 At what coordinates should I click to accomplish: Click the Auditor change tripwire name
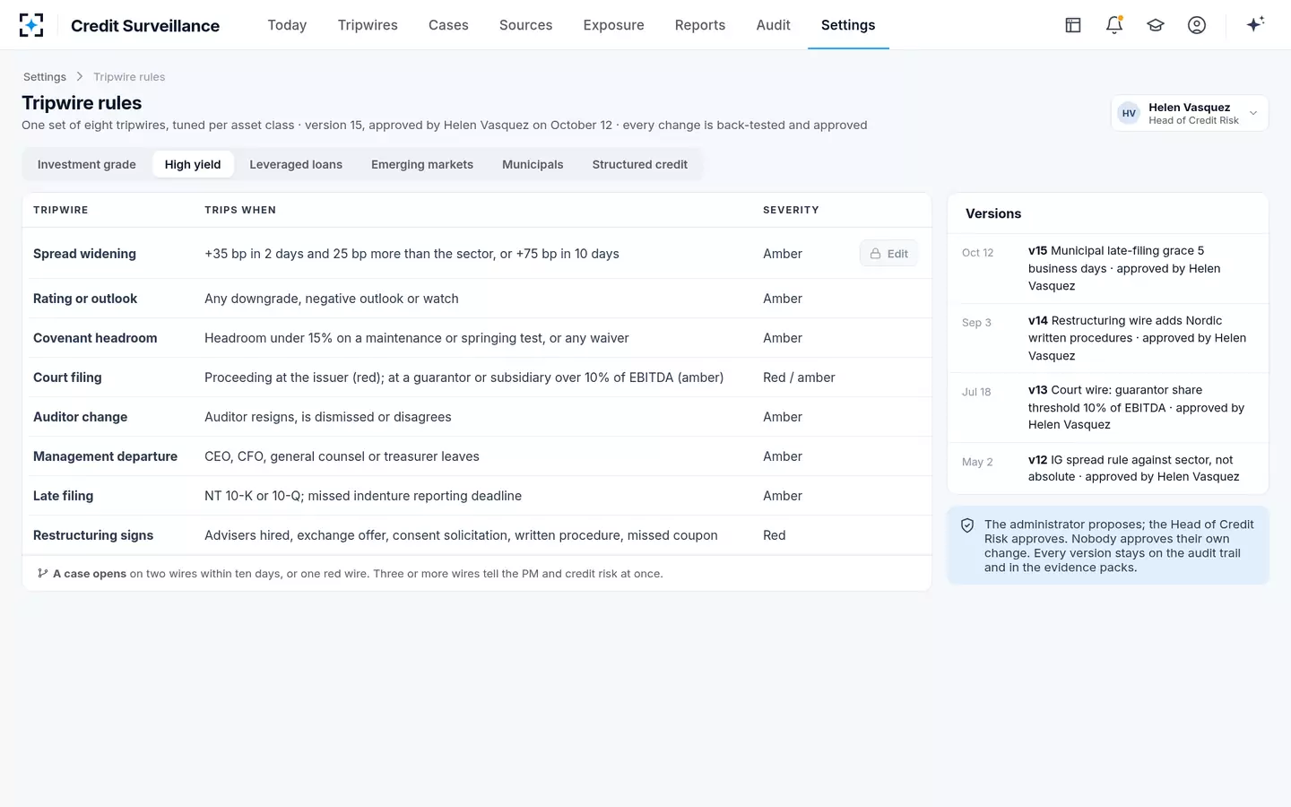pos(80,417)
